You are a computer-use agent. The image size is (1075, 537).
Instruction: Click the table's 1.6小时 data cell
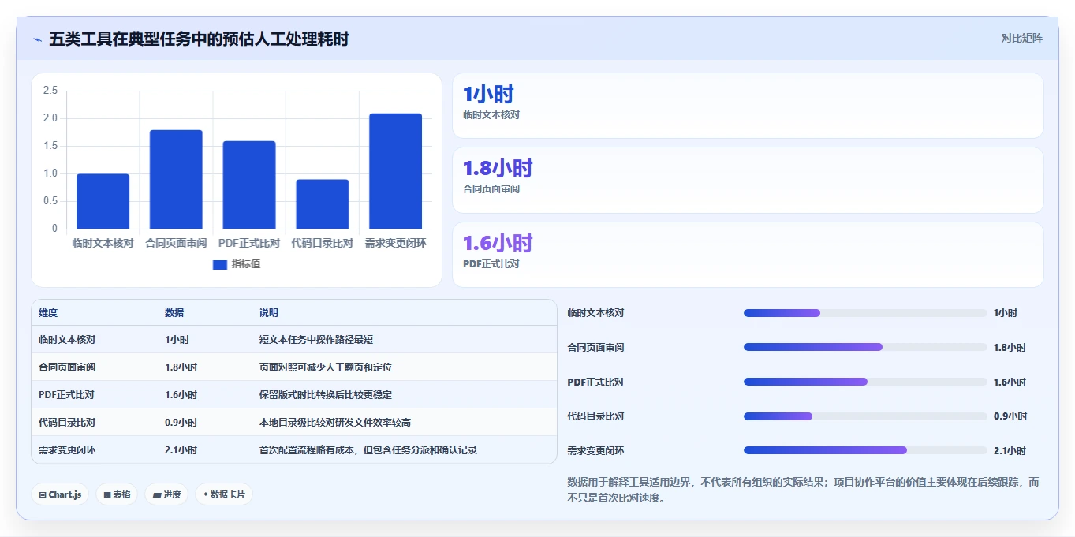(x=204, y=395)
